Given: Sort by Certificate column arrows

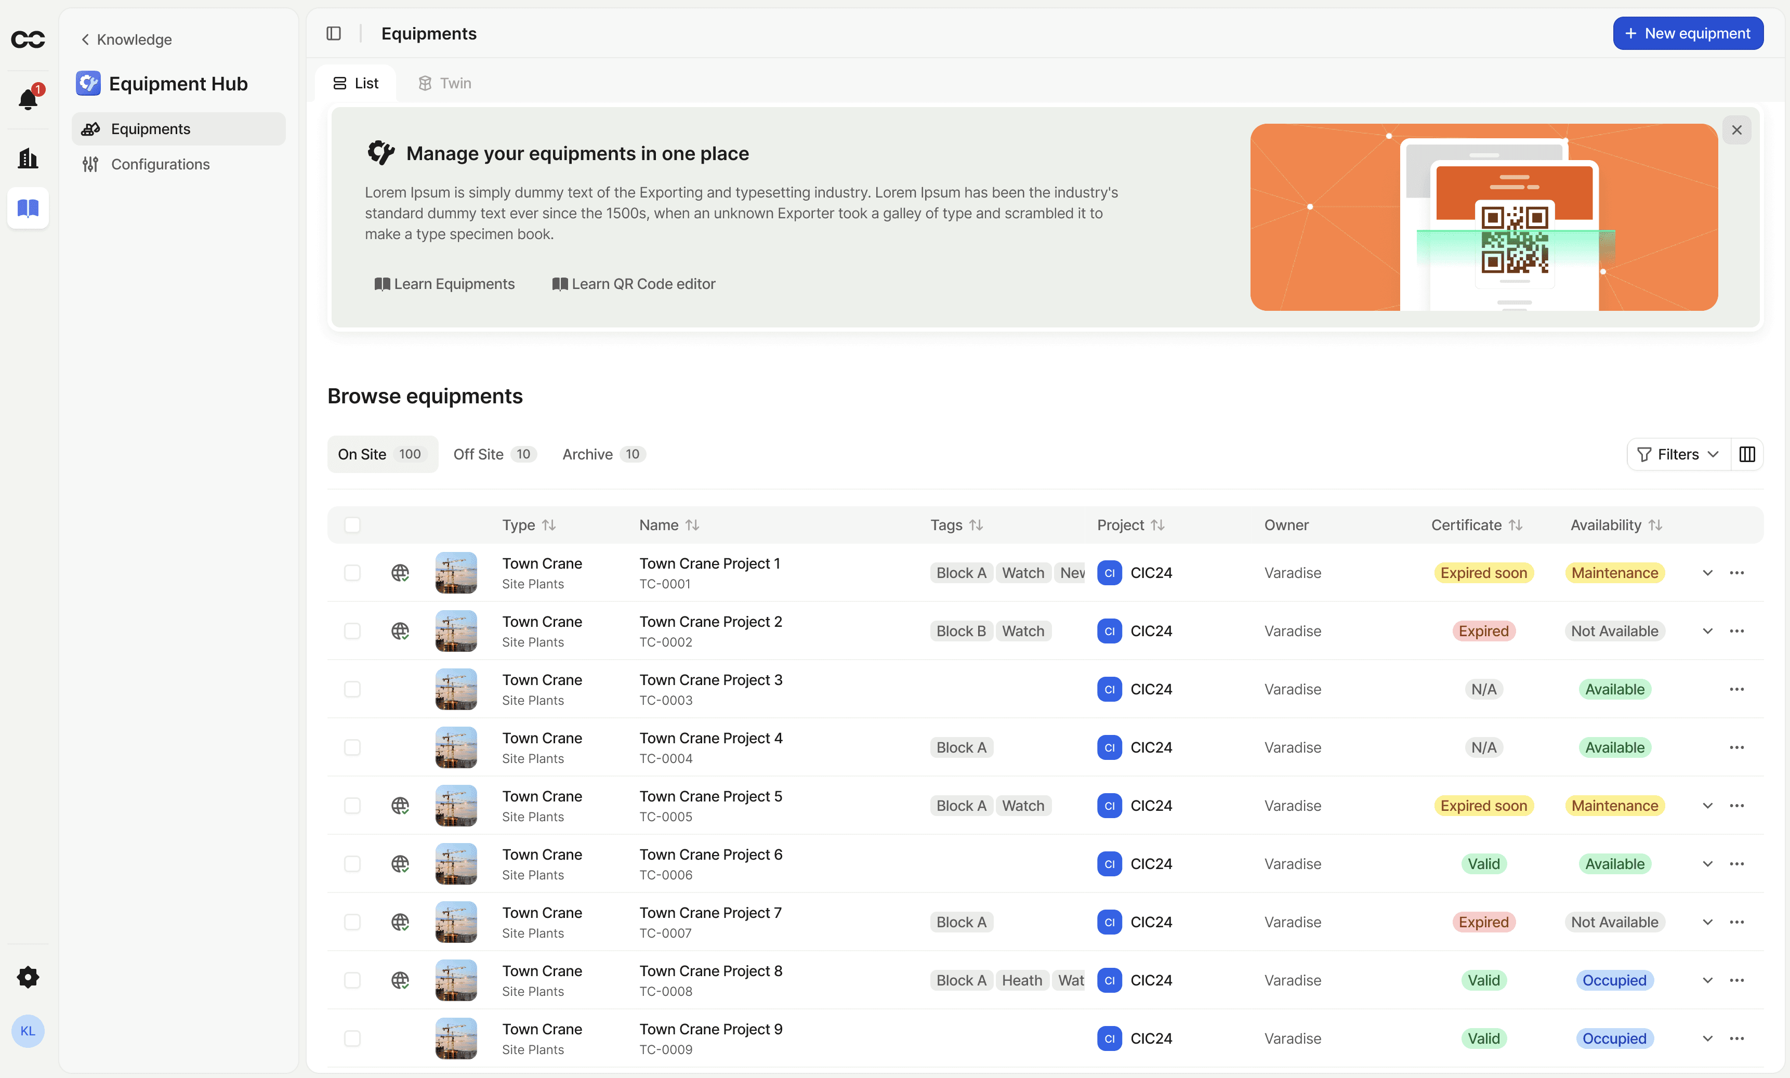Looking at the screenshot, I should pyautogui.click(x=1516, y=525).
